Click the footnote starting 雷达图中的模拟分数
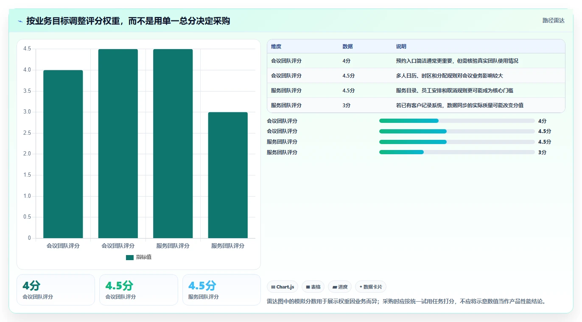Viewport: 582px width, 322px height. (x=406, y=302)
